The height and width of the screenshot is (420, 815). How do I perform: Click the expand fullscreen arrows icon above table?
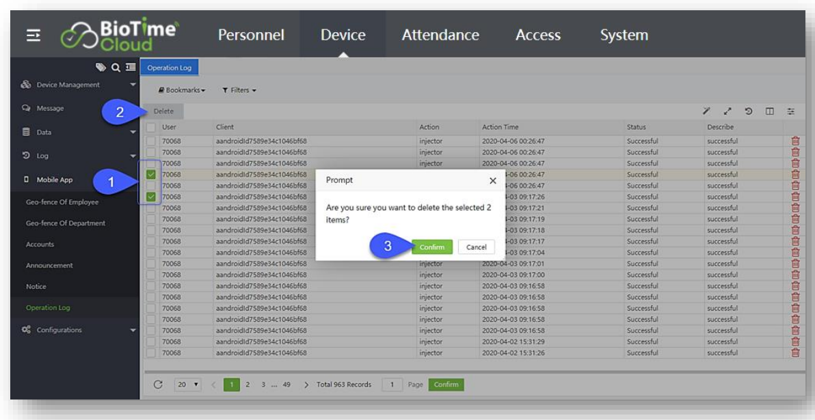(727, 111)
